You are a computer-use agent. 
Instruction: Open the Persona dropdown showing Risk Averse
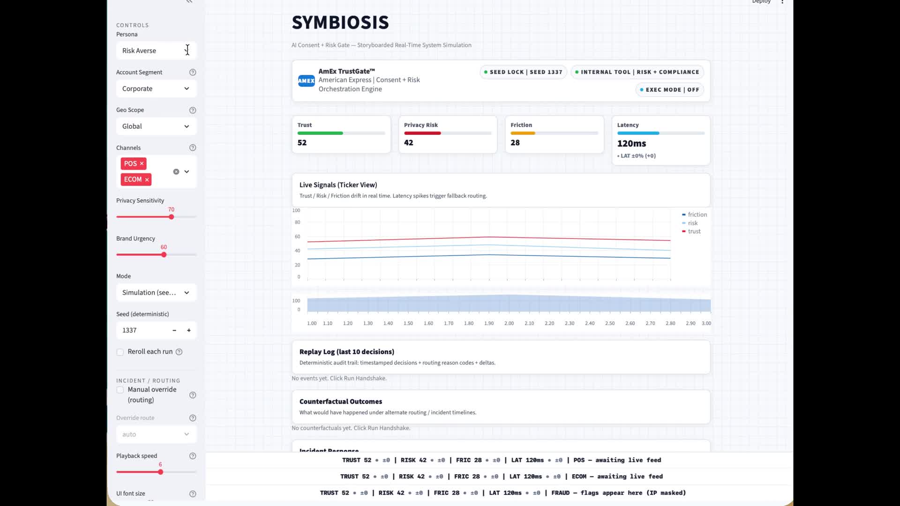coord(156,51)
